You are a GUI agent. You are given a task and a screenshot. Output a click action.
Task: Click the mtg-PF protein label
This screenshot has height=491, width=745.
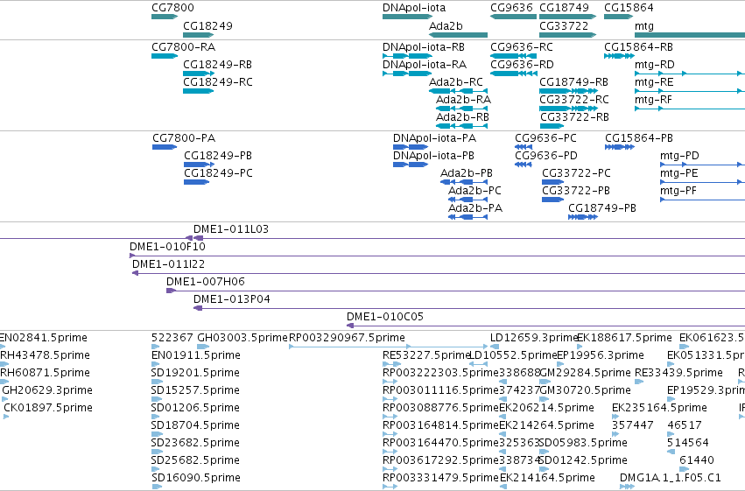coord(678,191)
